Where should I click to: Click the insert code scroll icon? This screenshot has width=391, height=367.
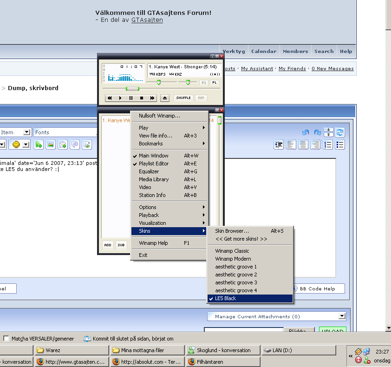tap(87, 144)
